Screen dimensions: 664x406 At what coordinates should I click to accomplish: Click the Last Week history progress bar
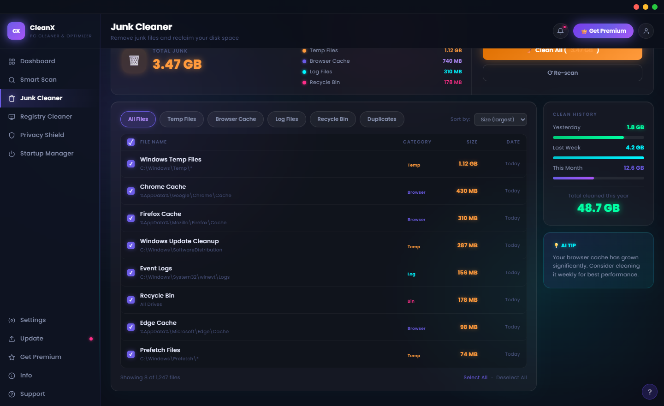(599, 158)
